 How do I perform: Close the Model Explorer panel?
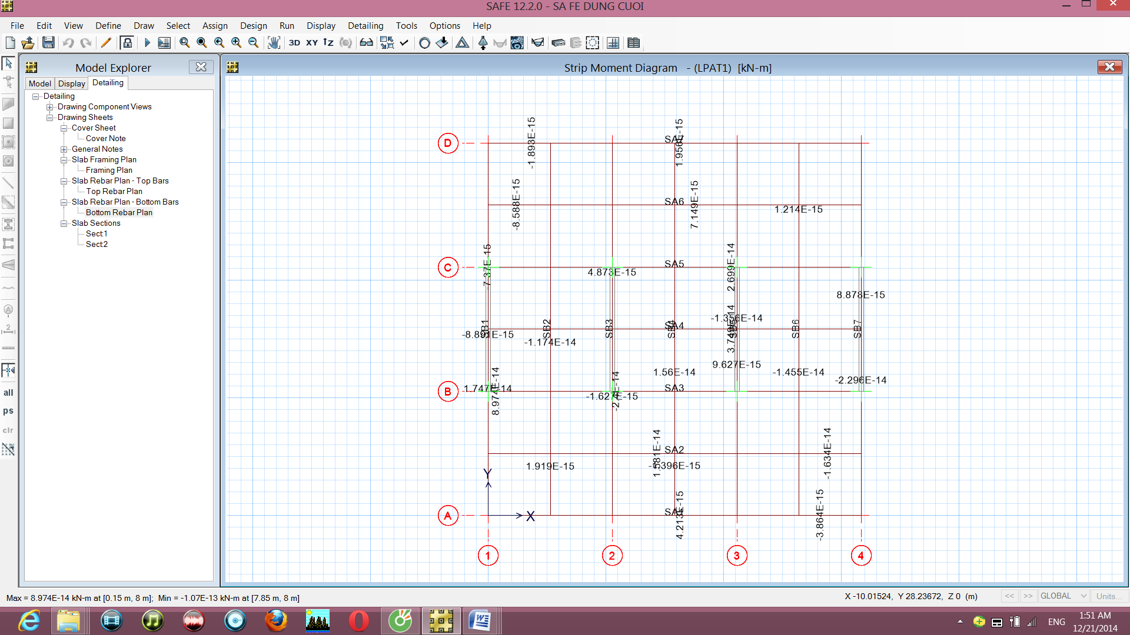[x=201, y=67]
